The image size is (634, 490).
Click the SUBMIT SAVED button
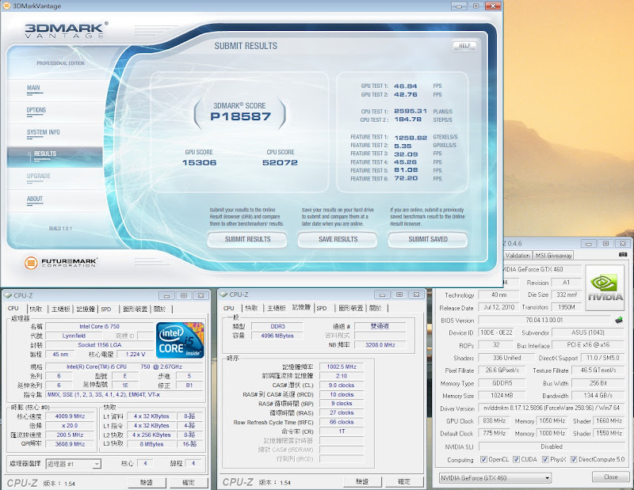click(428, 239)
